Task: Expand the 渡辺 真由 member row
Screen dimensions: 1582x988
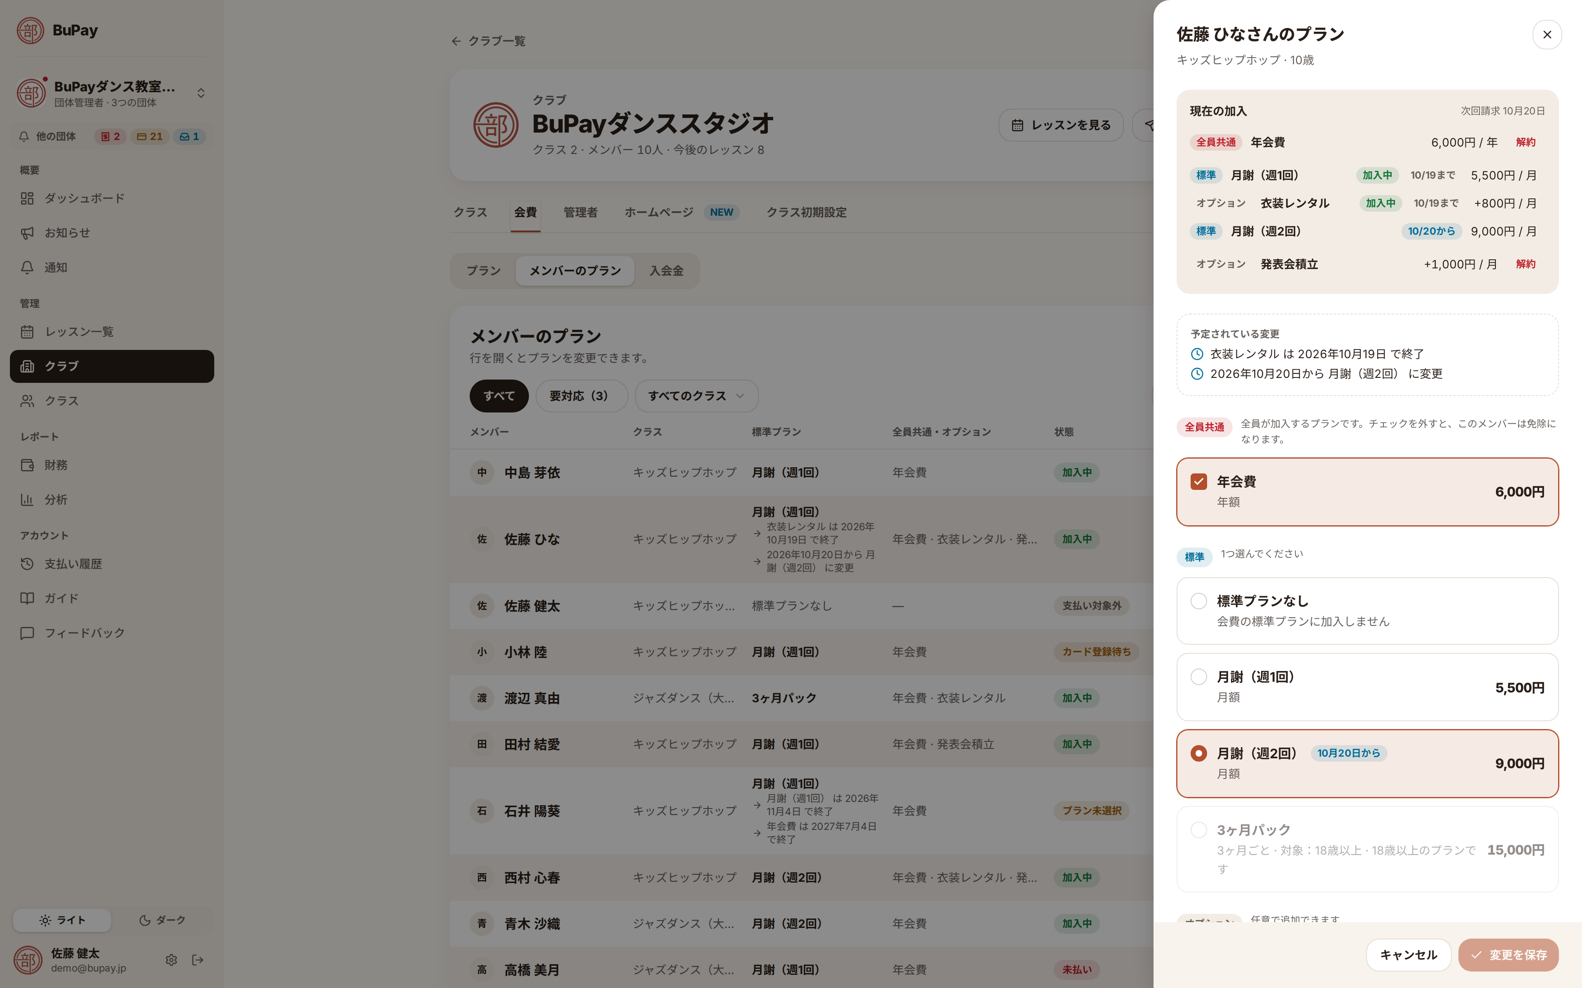Action: [x=801, y=698]
